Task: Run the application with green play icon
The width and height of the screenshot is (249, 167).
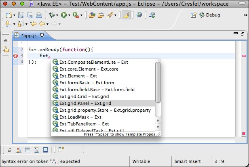Action: pos(64,15)
